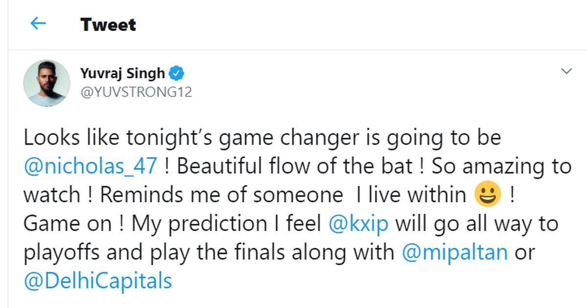This screenshot has width=587, height=308.
Task: Click the text "Reminds me of someone"
Action: pyautogui.click(x=221, y=195)
